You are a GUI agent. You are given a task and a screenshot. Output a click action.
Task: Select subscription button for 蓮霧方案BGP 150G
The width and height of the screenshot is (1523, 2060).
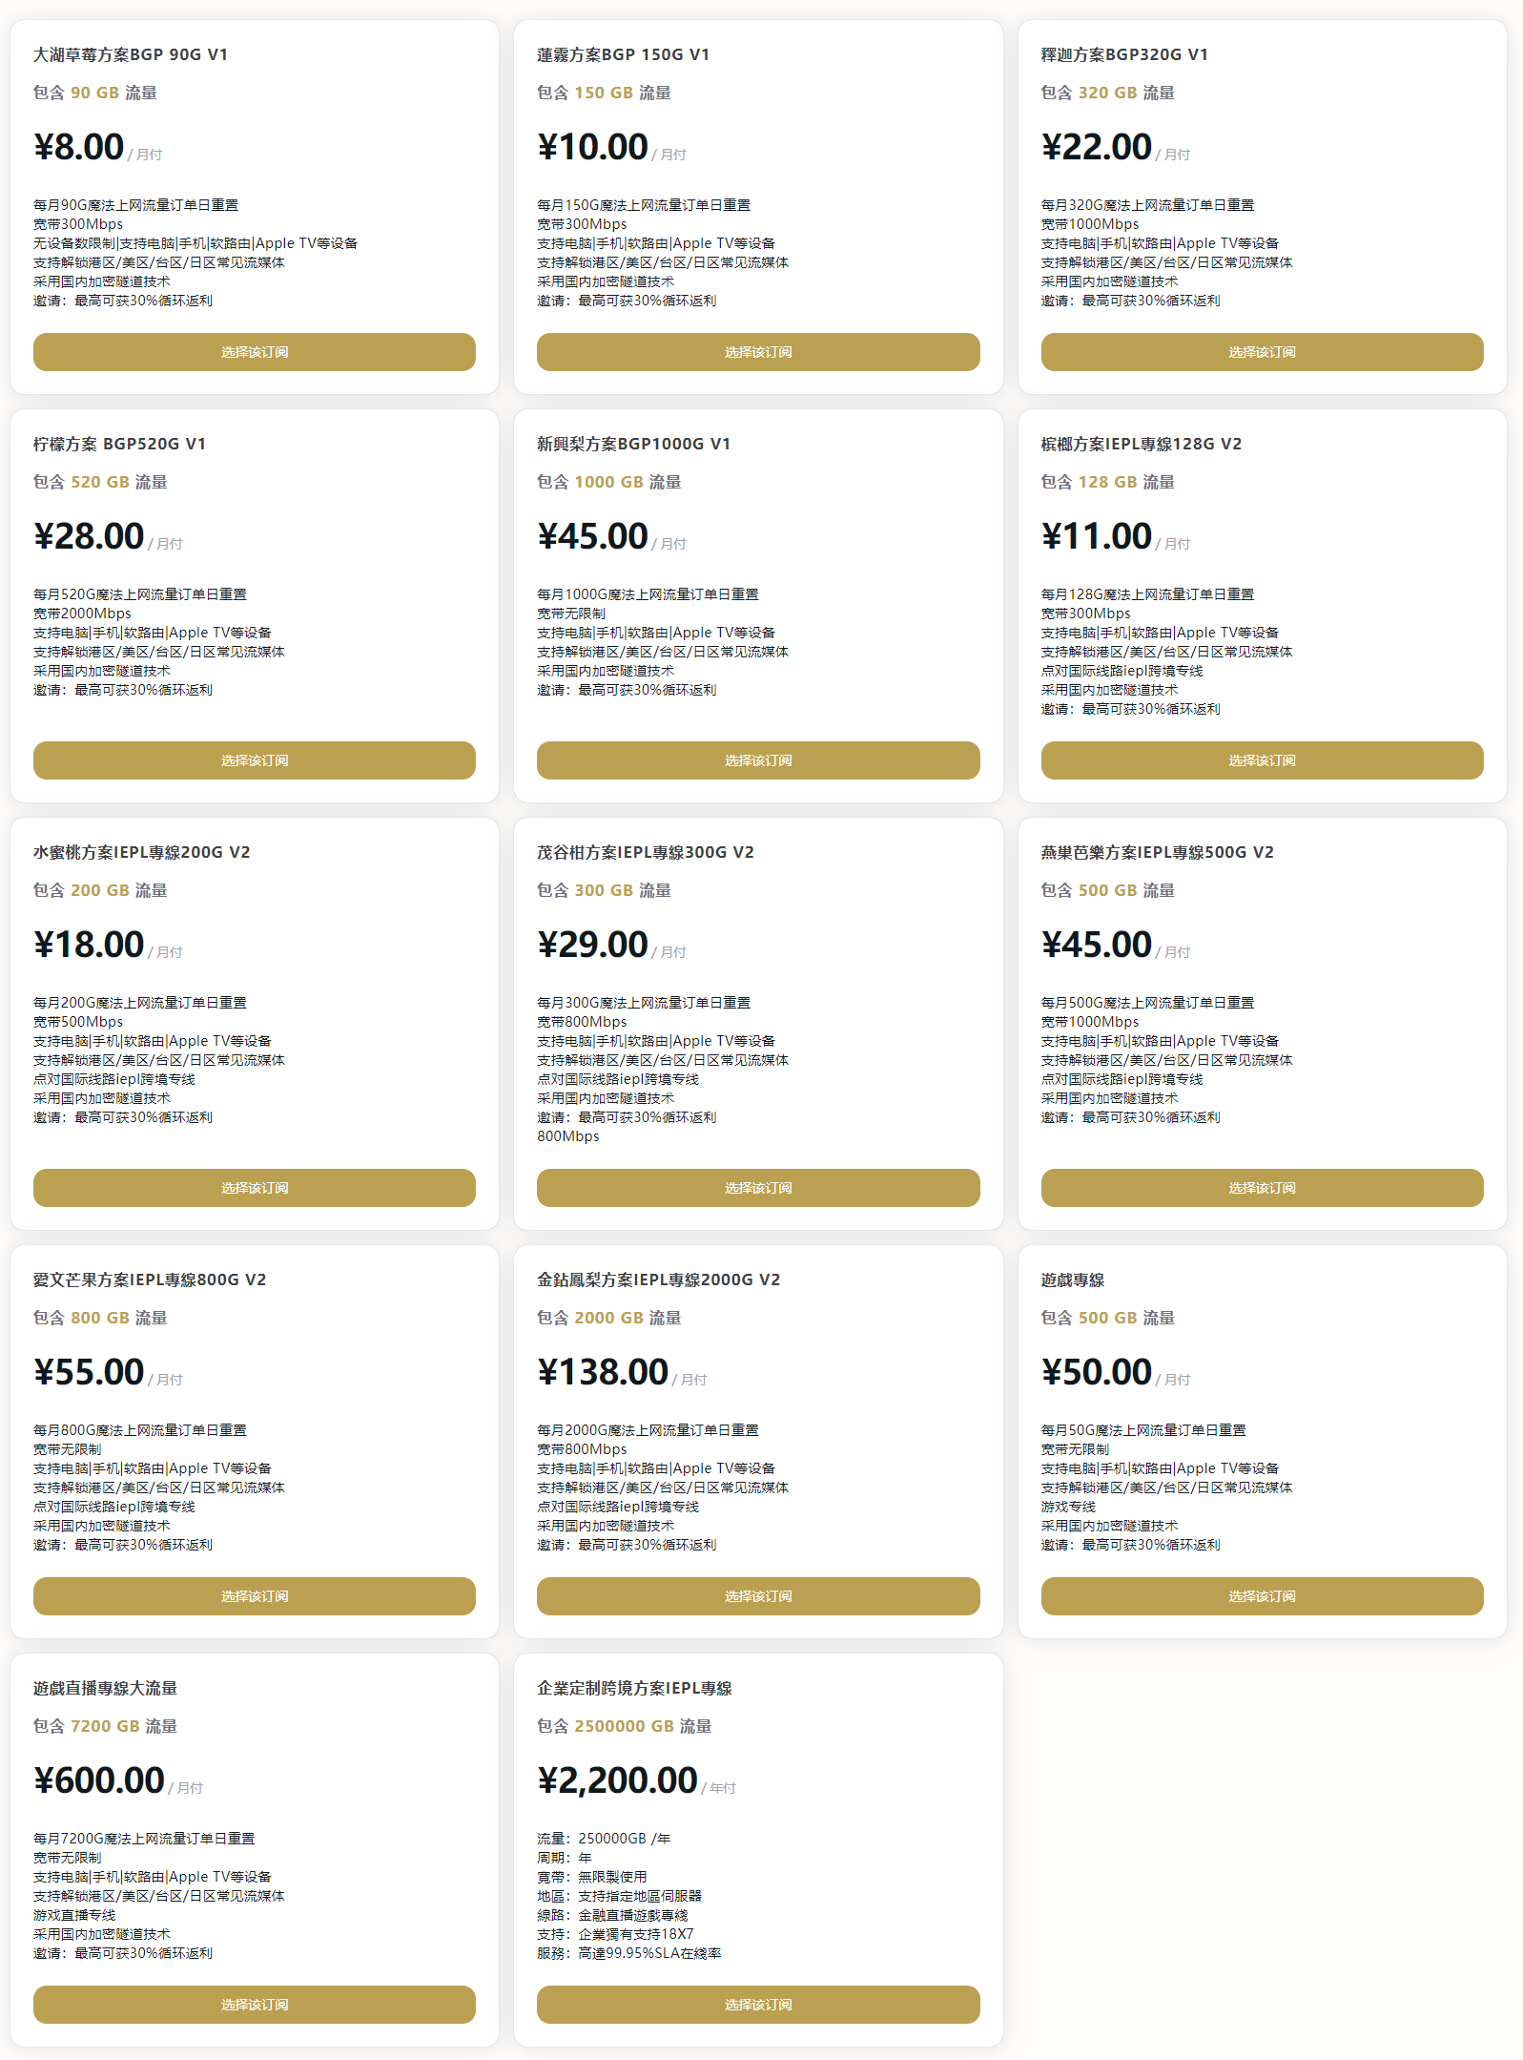click(758, 352)
